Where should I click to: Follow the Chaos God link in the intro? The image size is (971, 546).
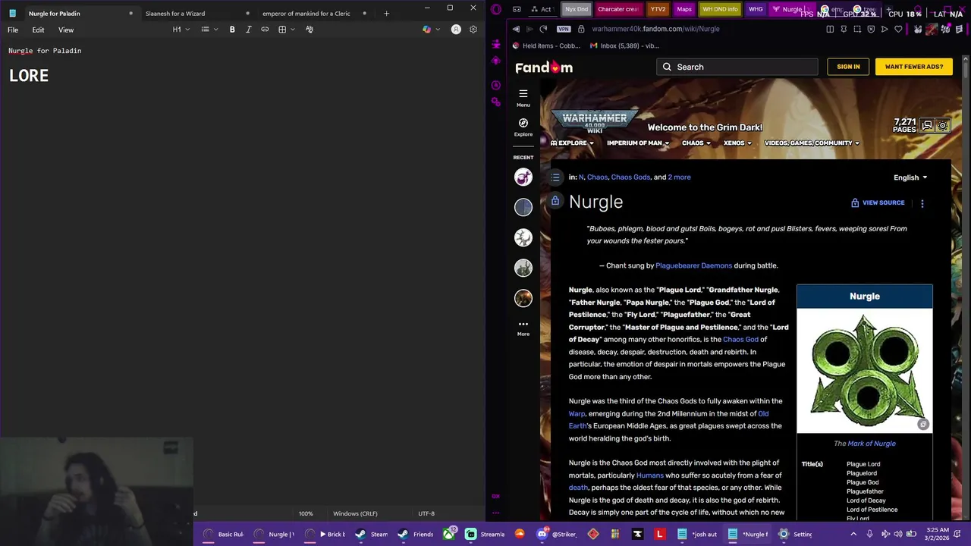click(x=740, y=339)
